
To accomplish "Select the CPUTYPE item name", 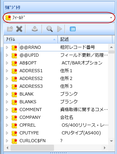I will tap(29, 133).
